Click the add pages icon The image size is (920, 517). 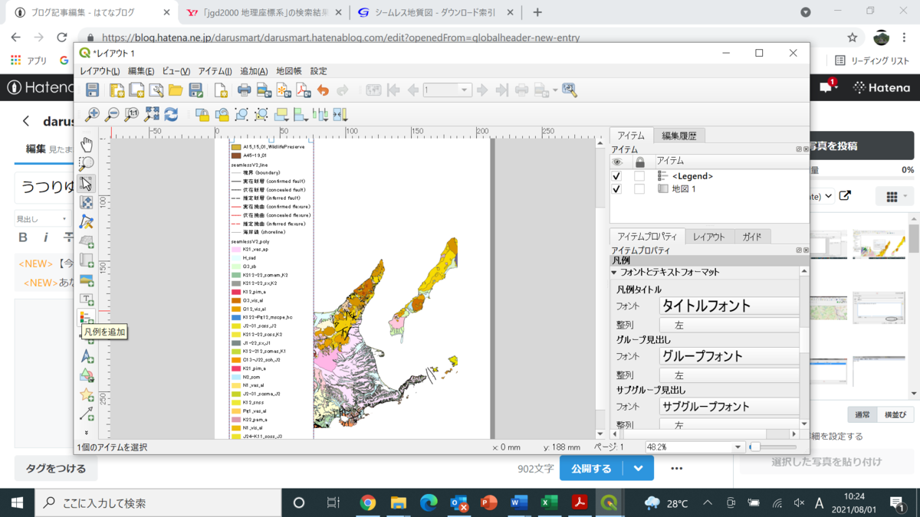tap(221, 90)
